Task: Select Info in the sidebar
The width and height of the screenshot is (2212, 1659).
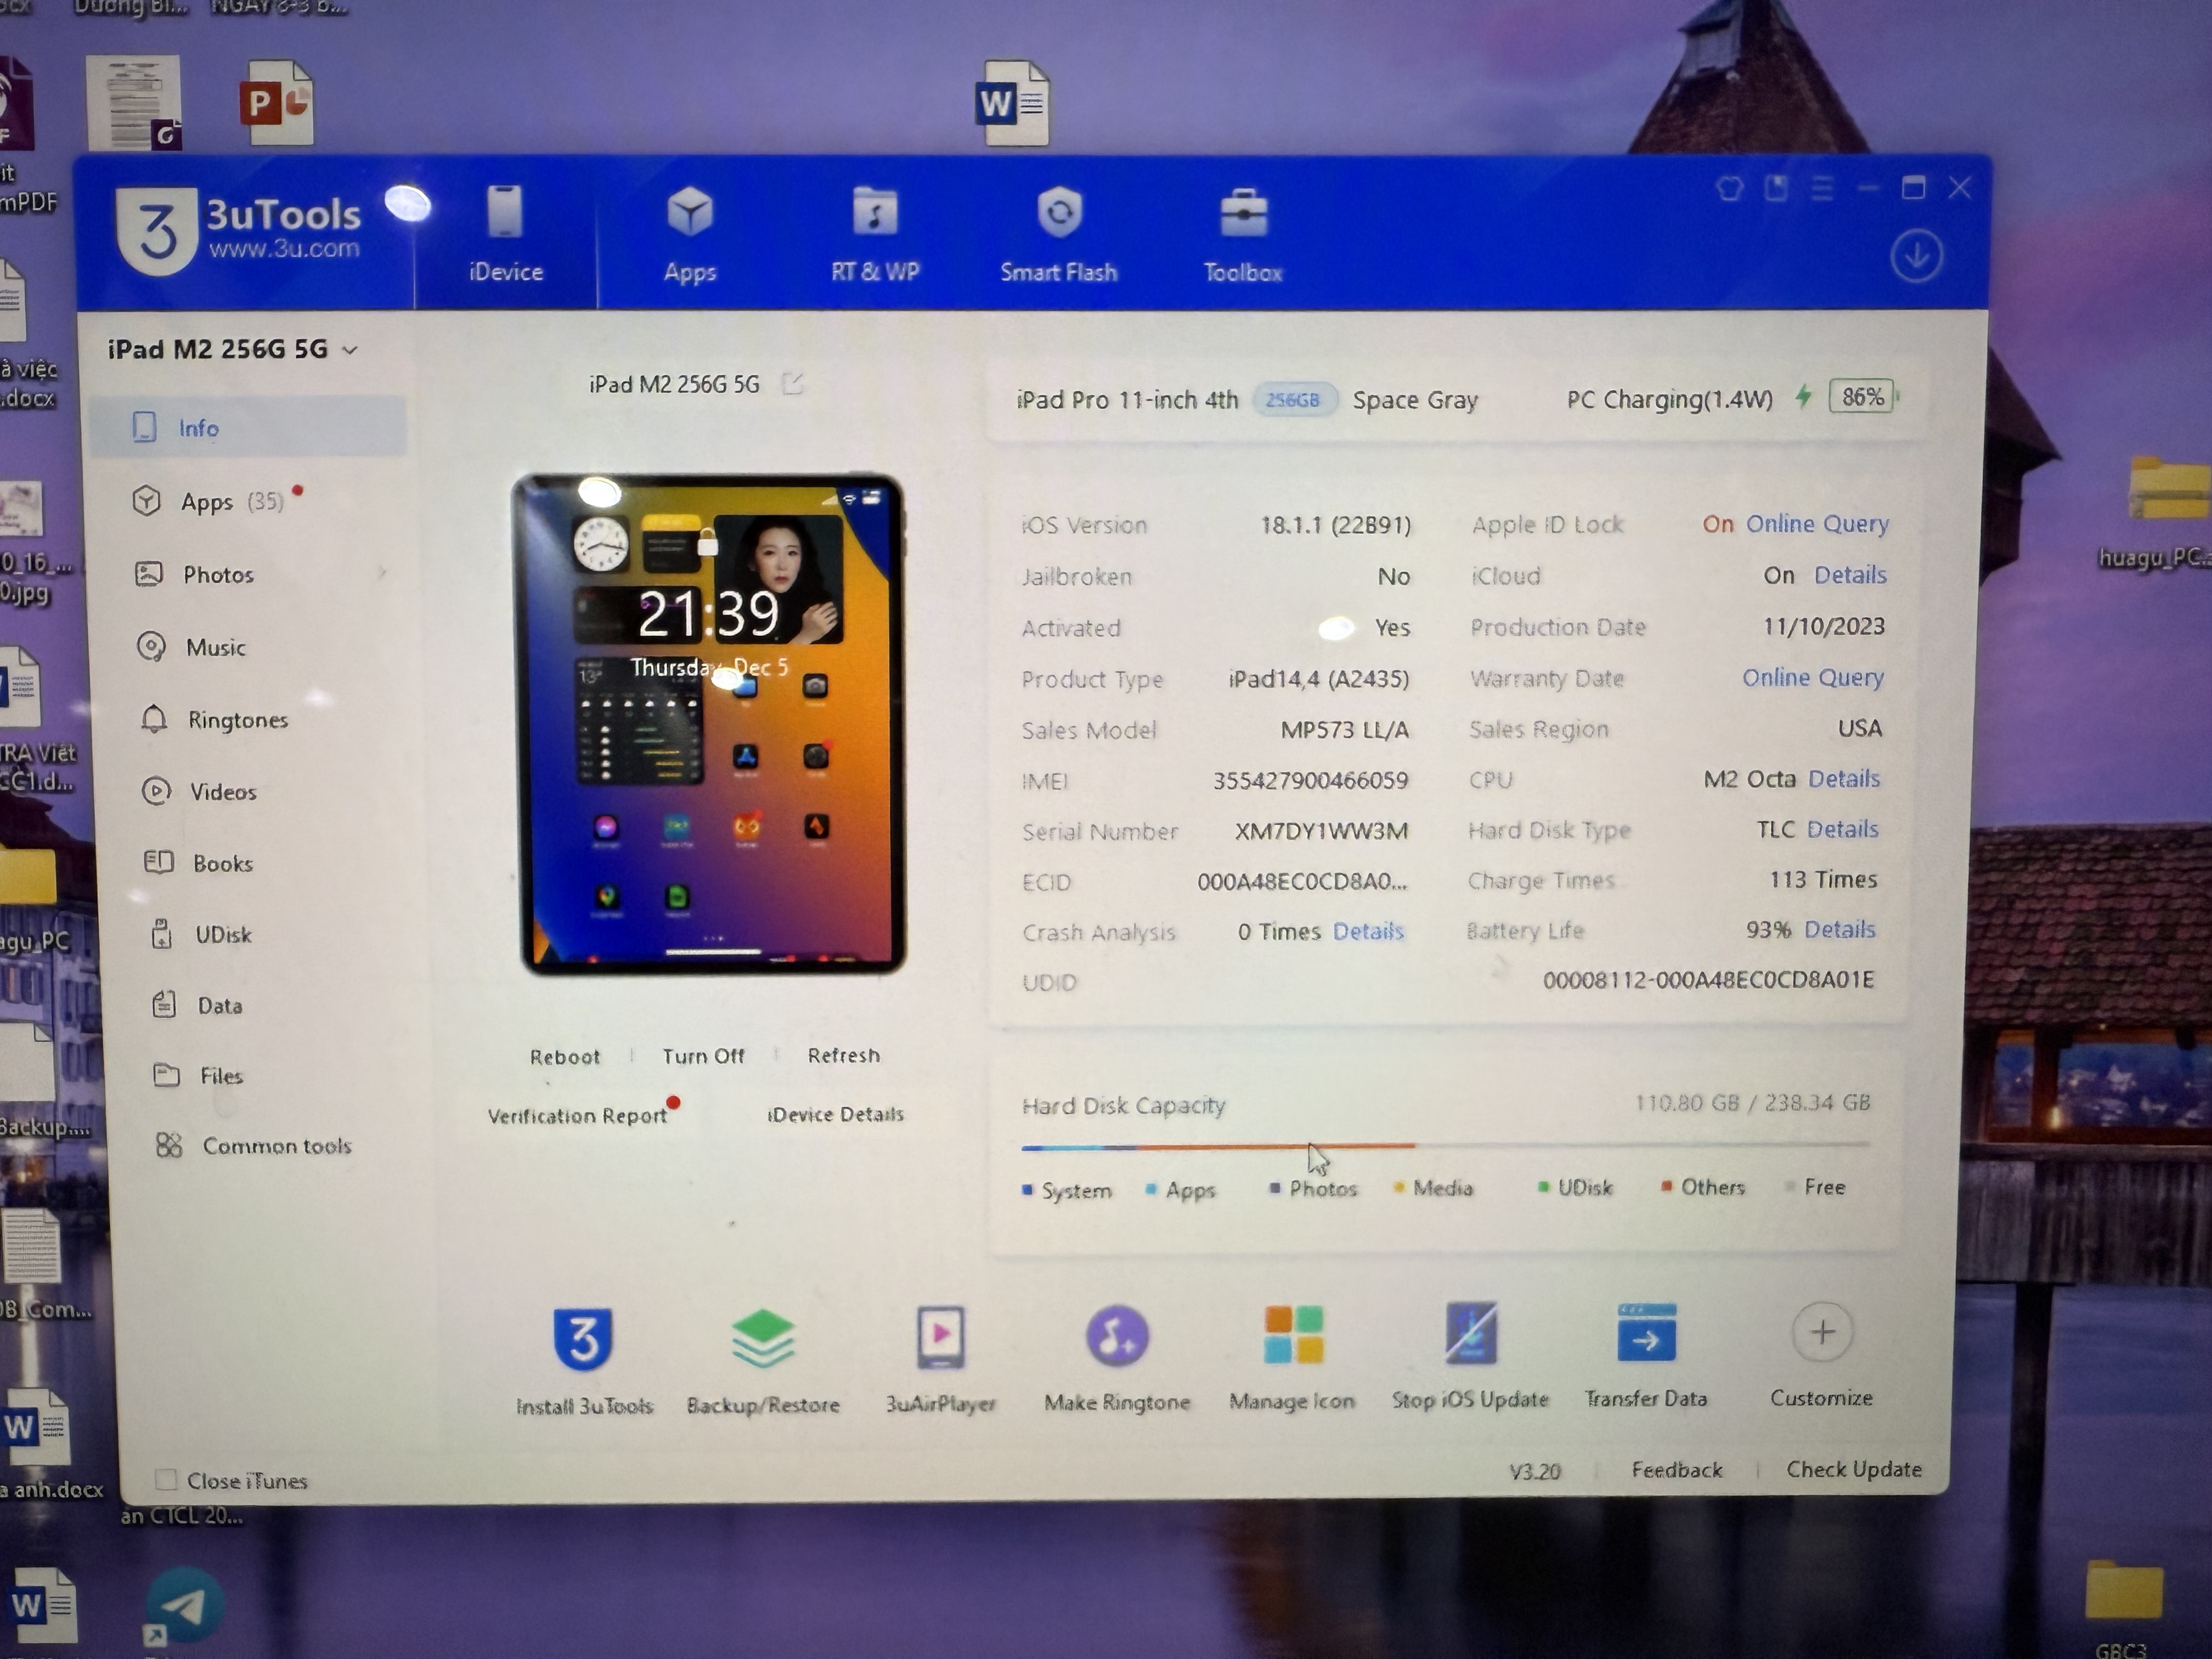Action: click(x=248, y=428)
